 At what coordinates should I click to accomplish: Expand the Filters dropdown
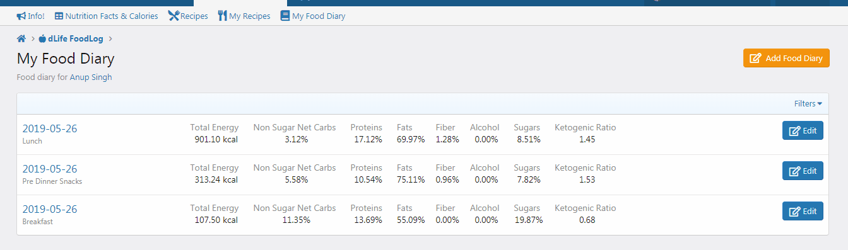tap(808, 103)
